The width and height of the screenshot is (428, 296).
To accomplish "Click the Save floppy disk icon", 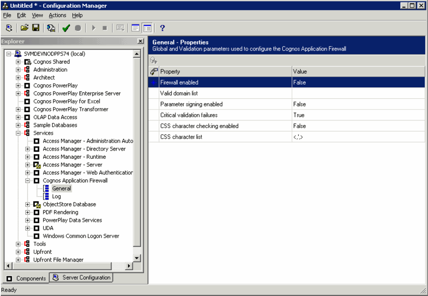I will 36,28.
